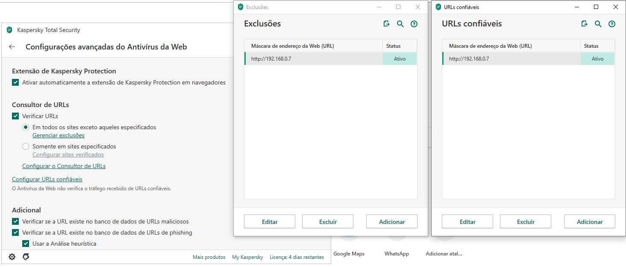Click export icon in URLs confiáveis window
626x267 pixels.
coord(585,24)
